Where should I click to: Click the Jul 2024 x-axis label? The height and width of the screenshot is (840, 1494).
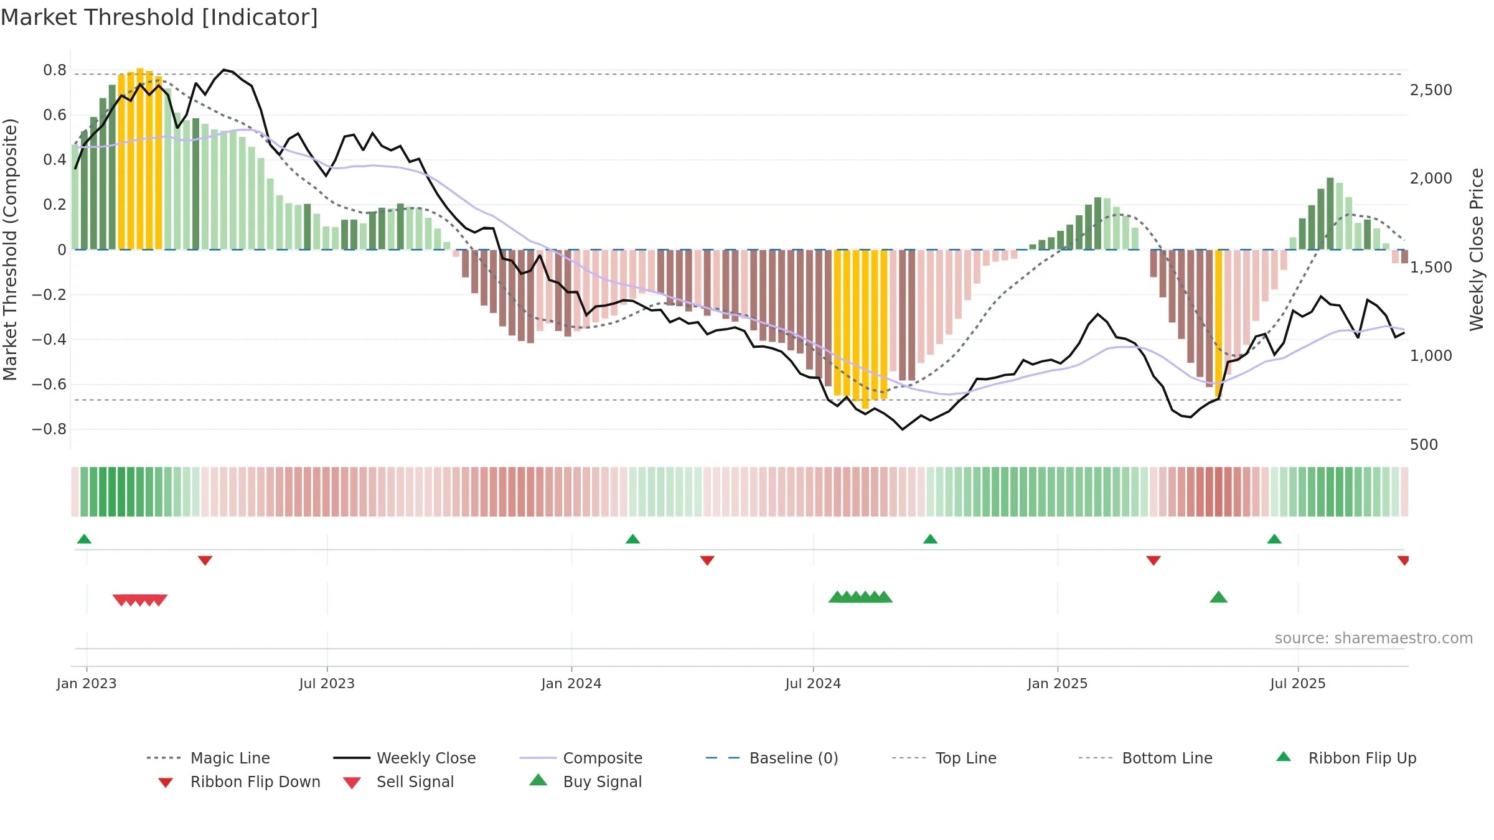coord(813,683)
